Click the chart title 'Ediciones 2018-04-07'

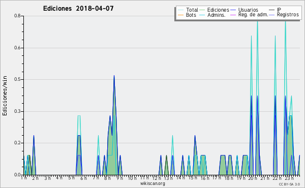coord(78,9)
